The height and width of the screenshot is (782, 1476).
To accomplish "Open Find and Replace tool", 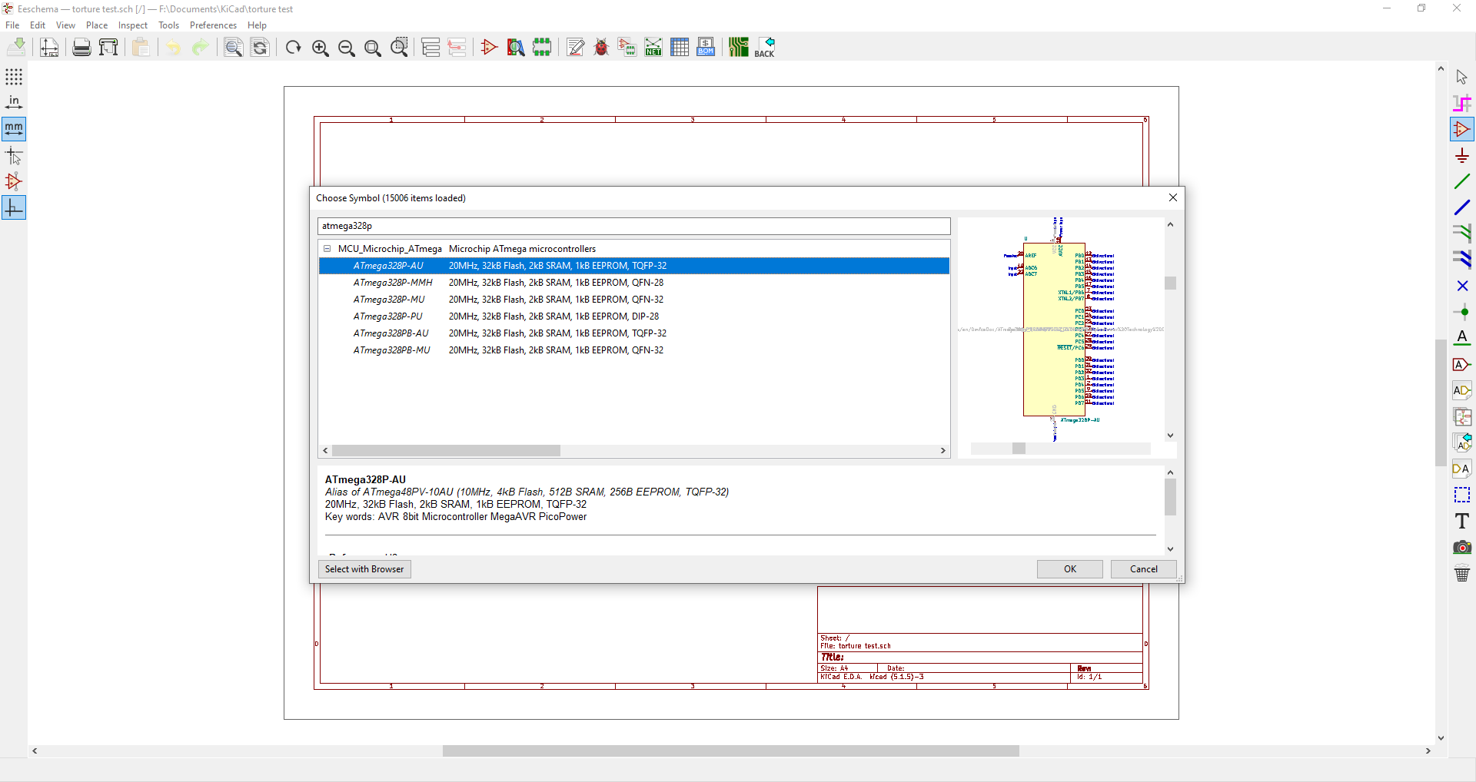I will (260, 48).
